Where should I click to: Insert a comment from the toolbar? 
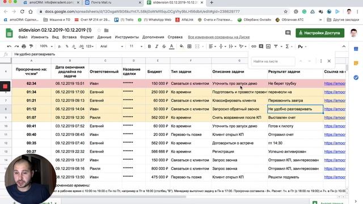261,46
